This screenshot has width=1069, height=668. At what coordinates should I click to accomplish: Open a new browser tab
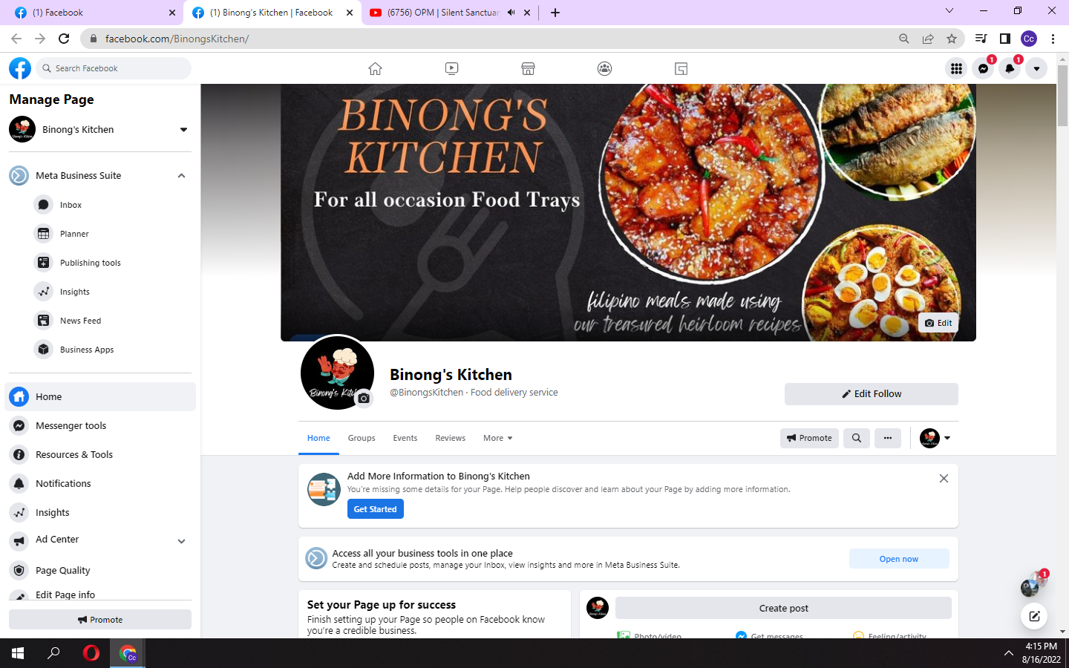click(555, 13)
